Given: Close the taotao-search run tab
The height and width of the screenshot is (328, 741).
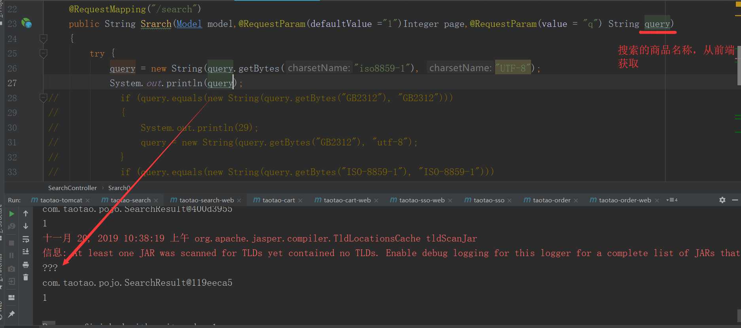Looking at the screenshot, I should 156,201.
